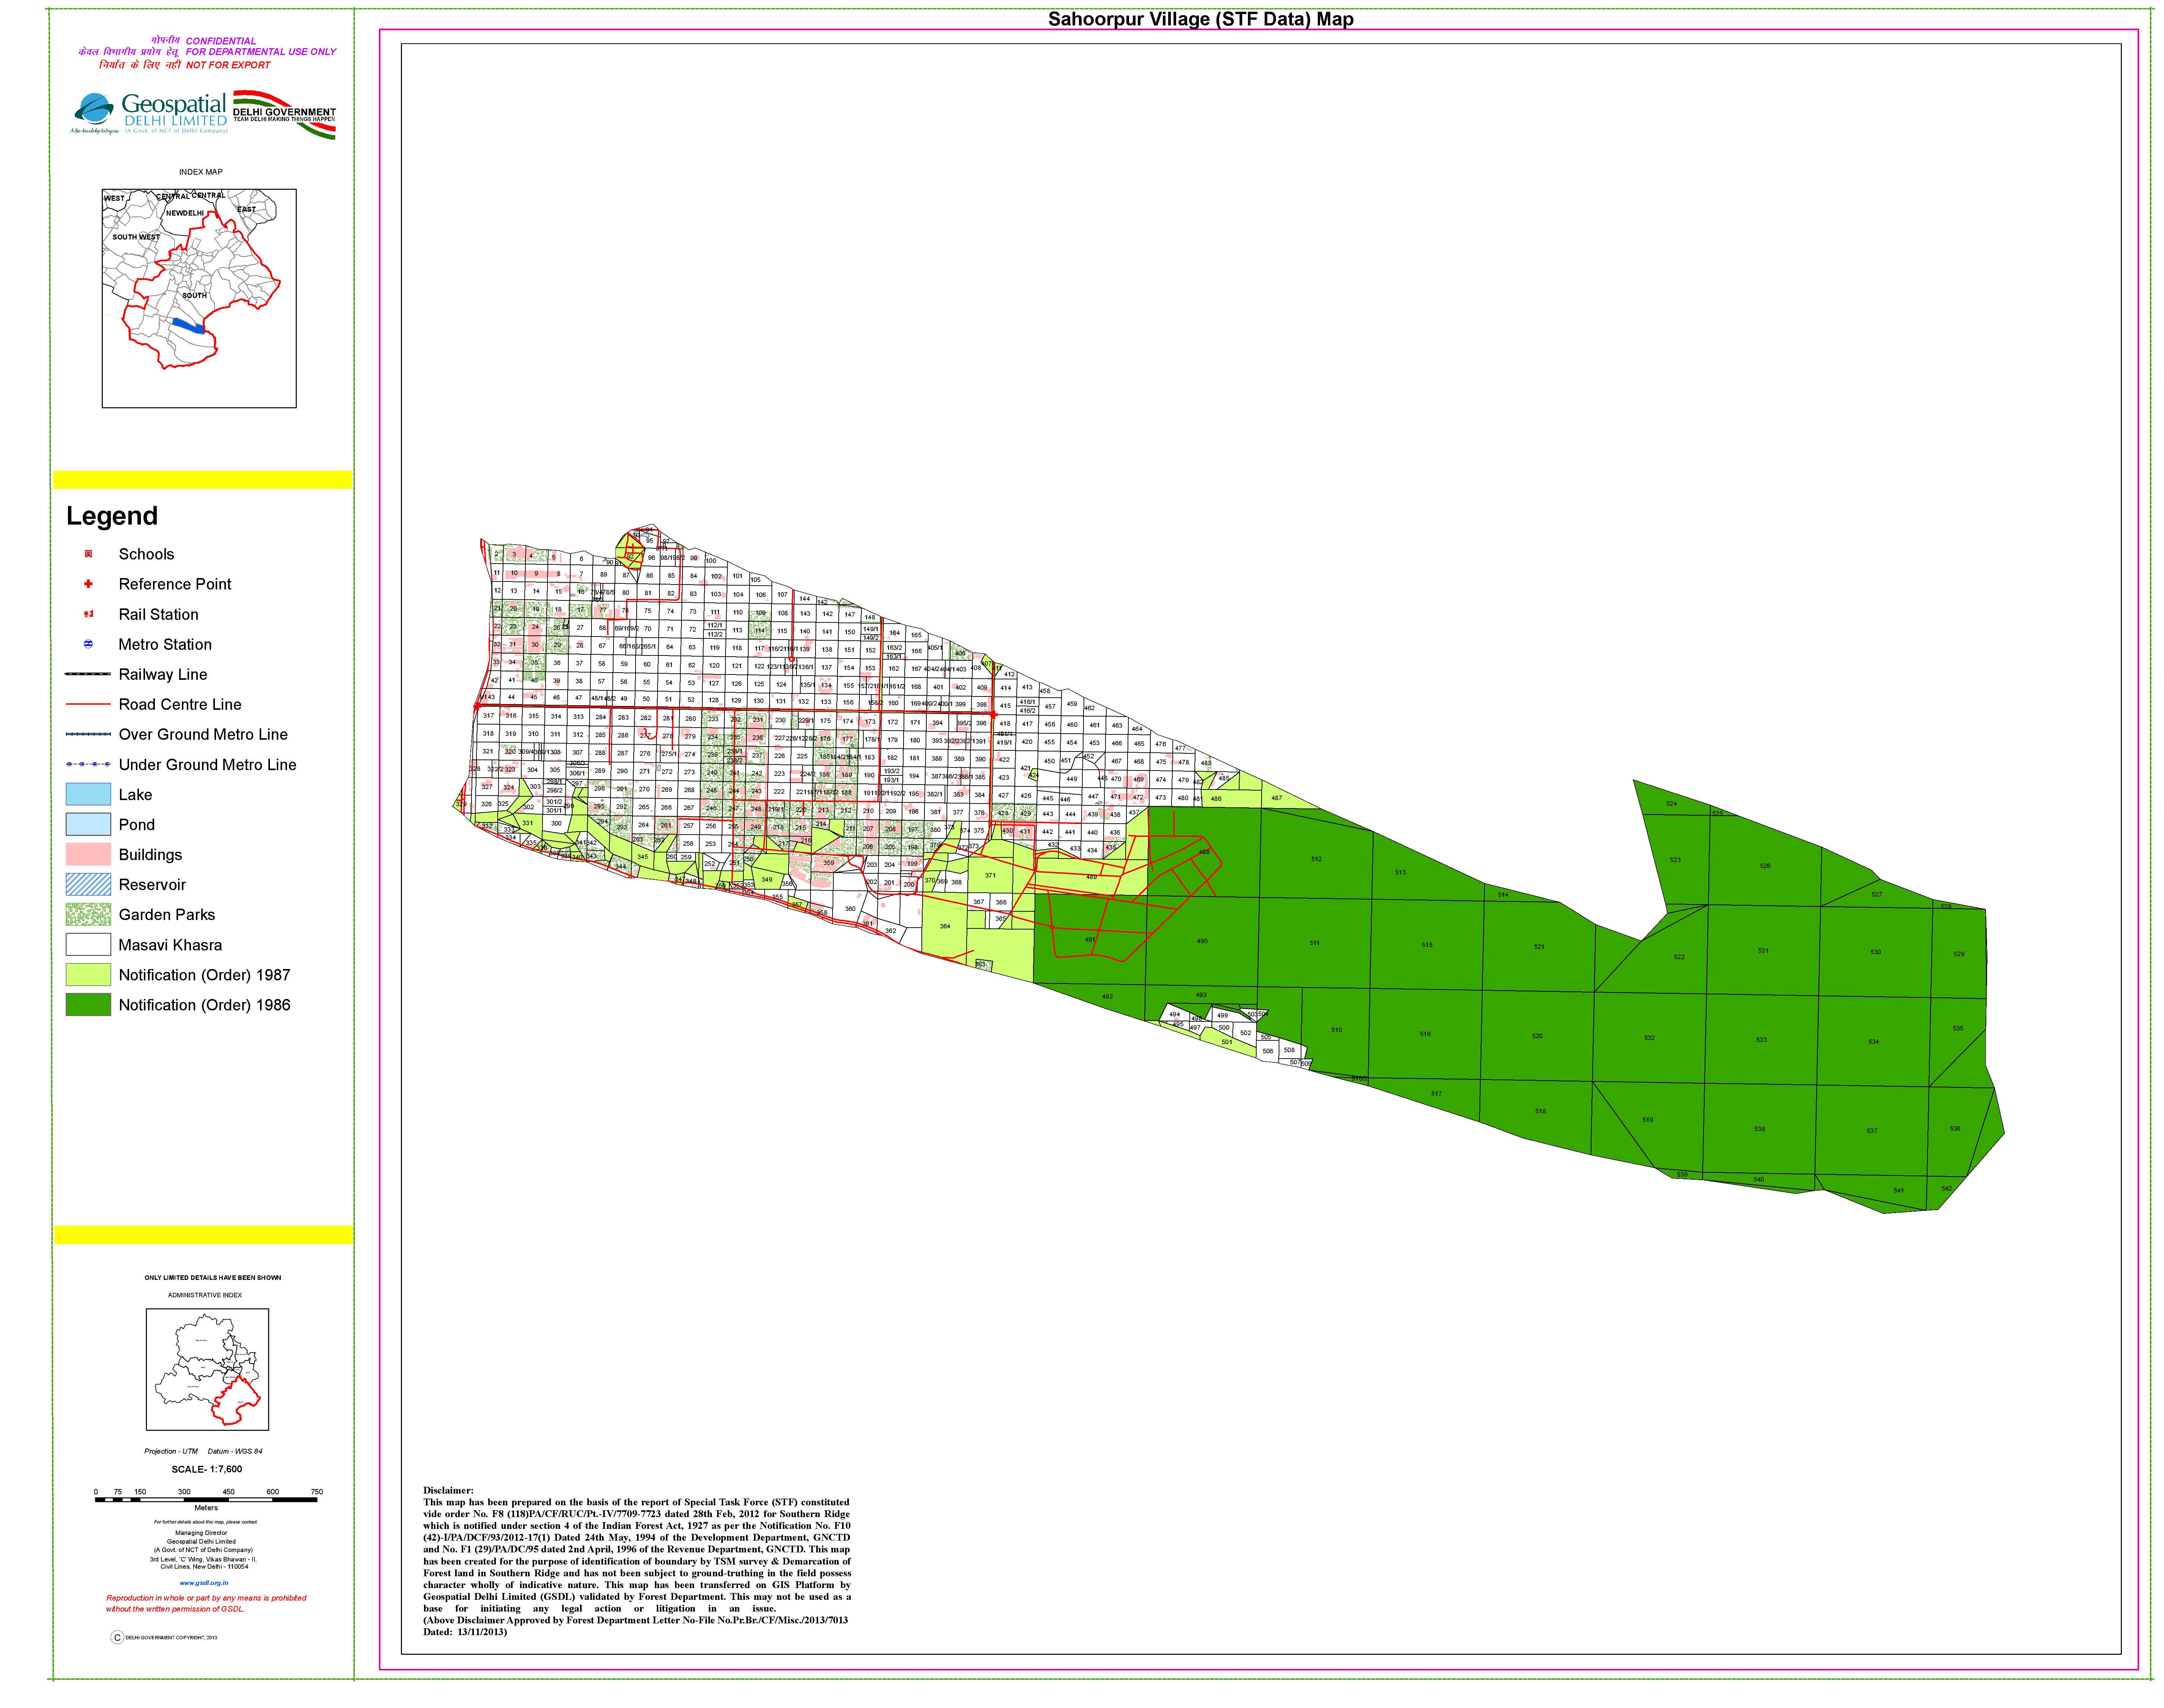The image size is (2164, 1708).
Task: Click the Index Map thumbnail
Action: click(x=199, y=298)
